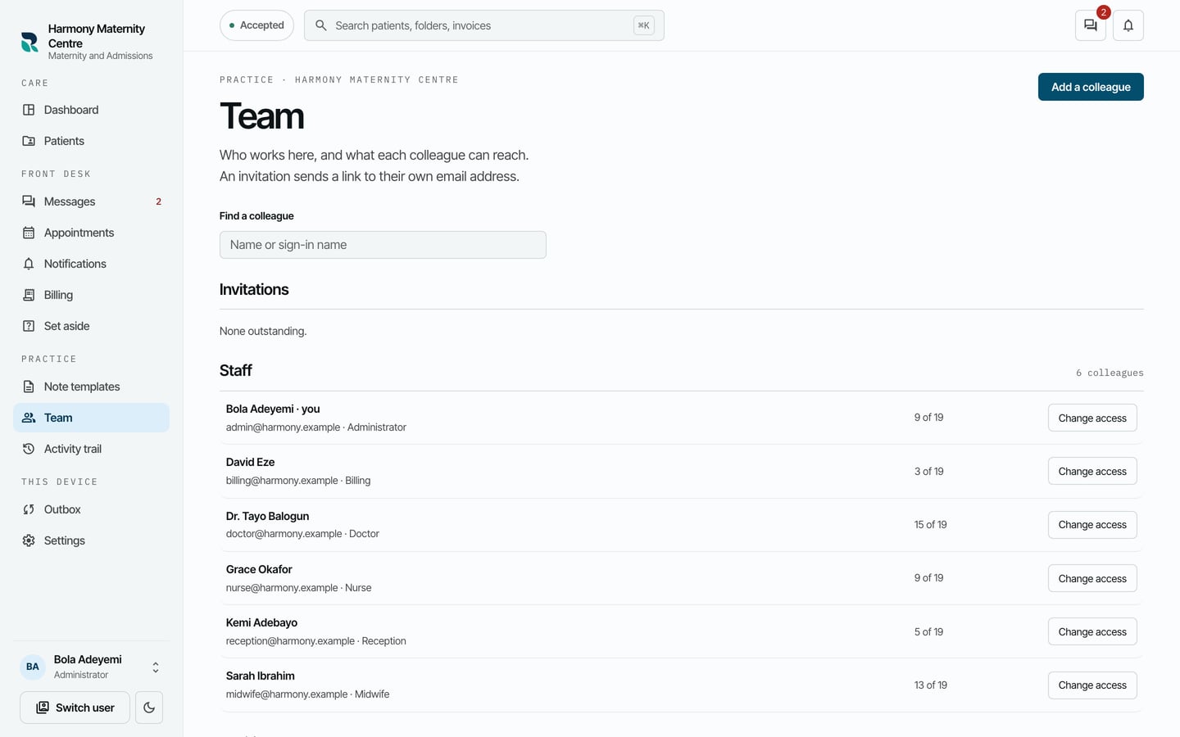Change access for David Eze
Image resolution: width=1180 pixels, height=737 pixels.
tap(1092, 471)
